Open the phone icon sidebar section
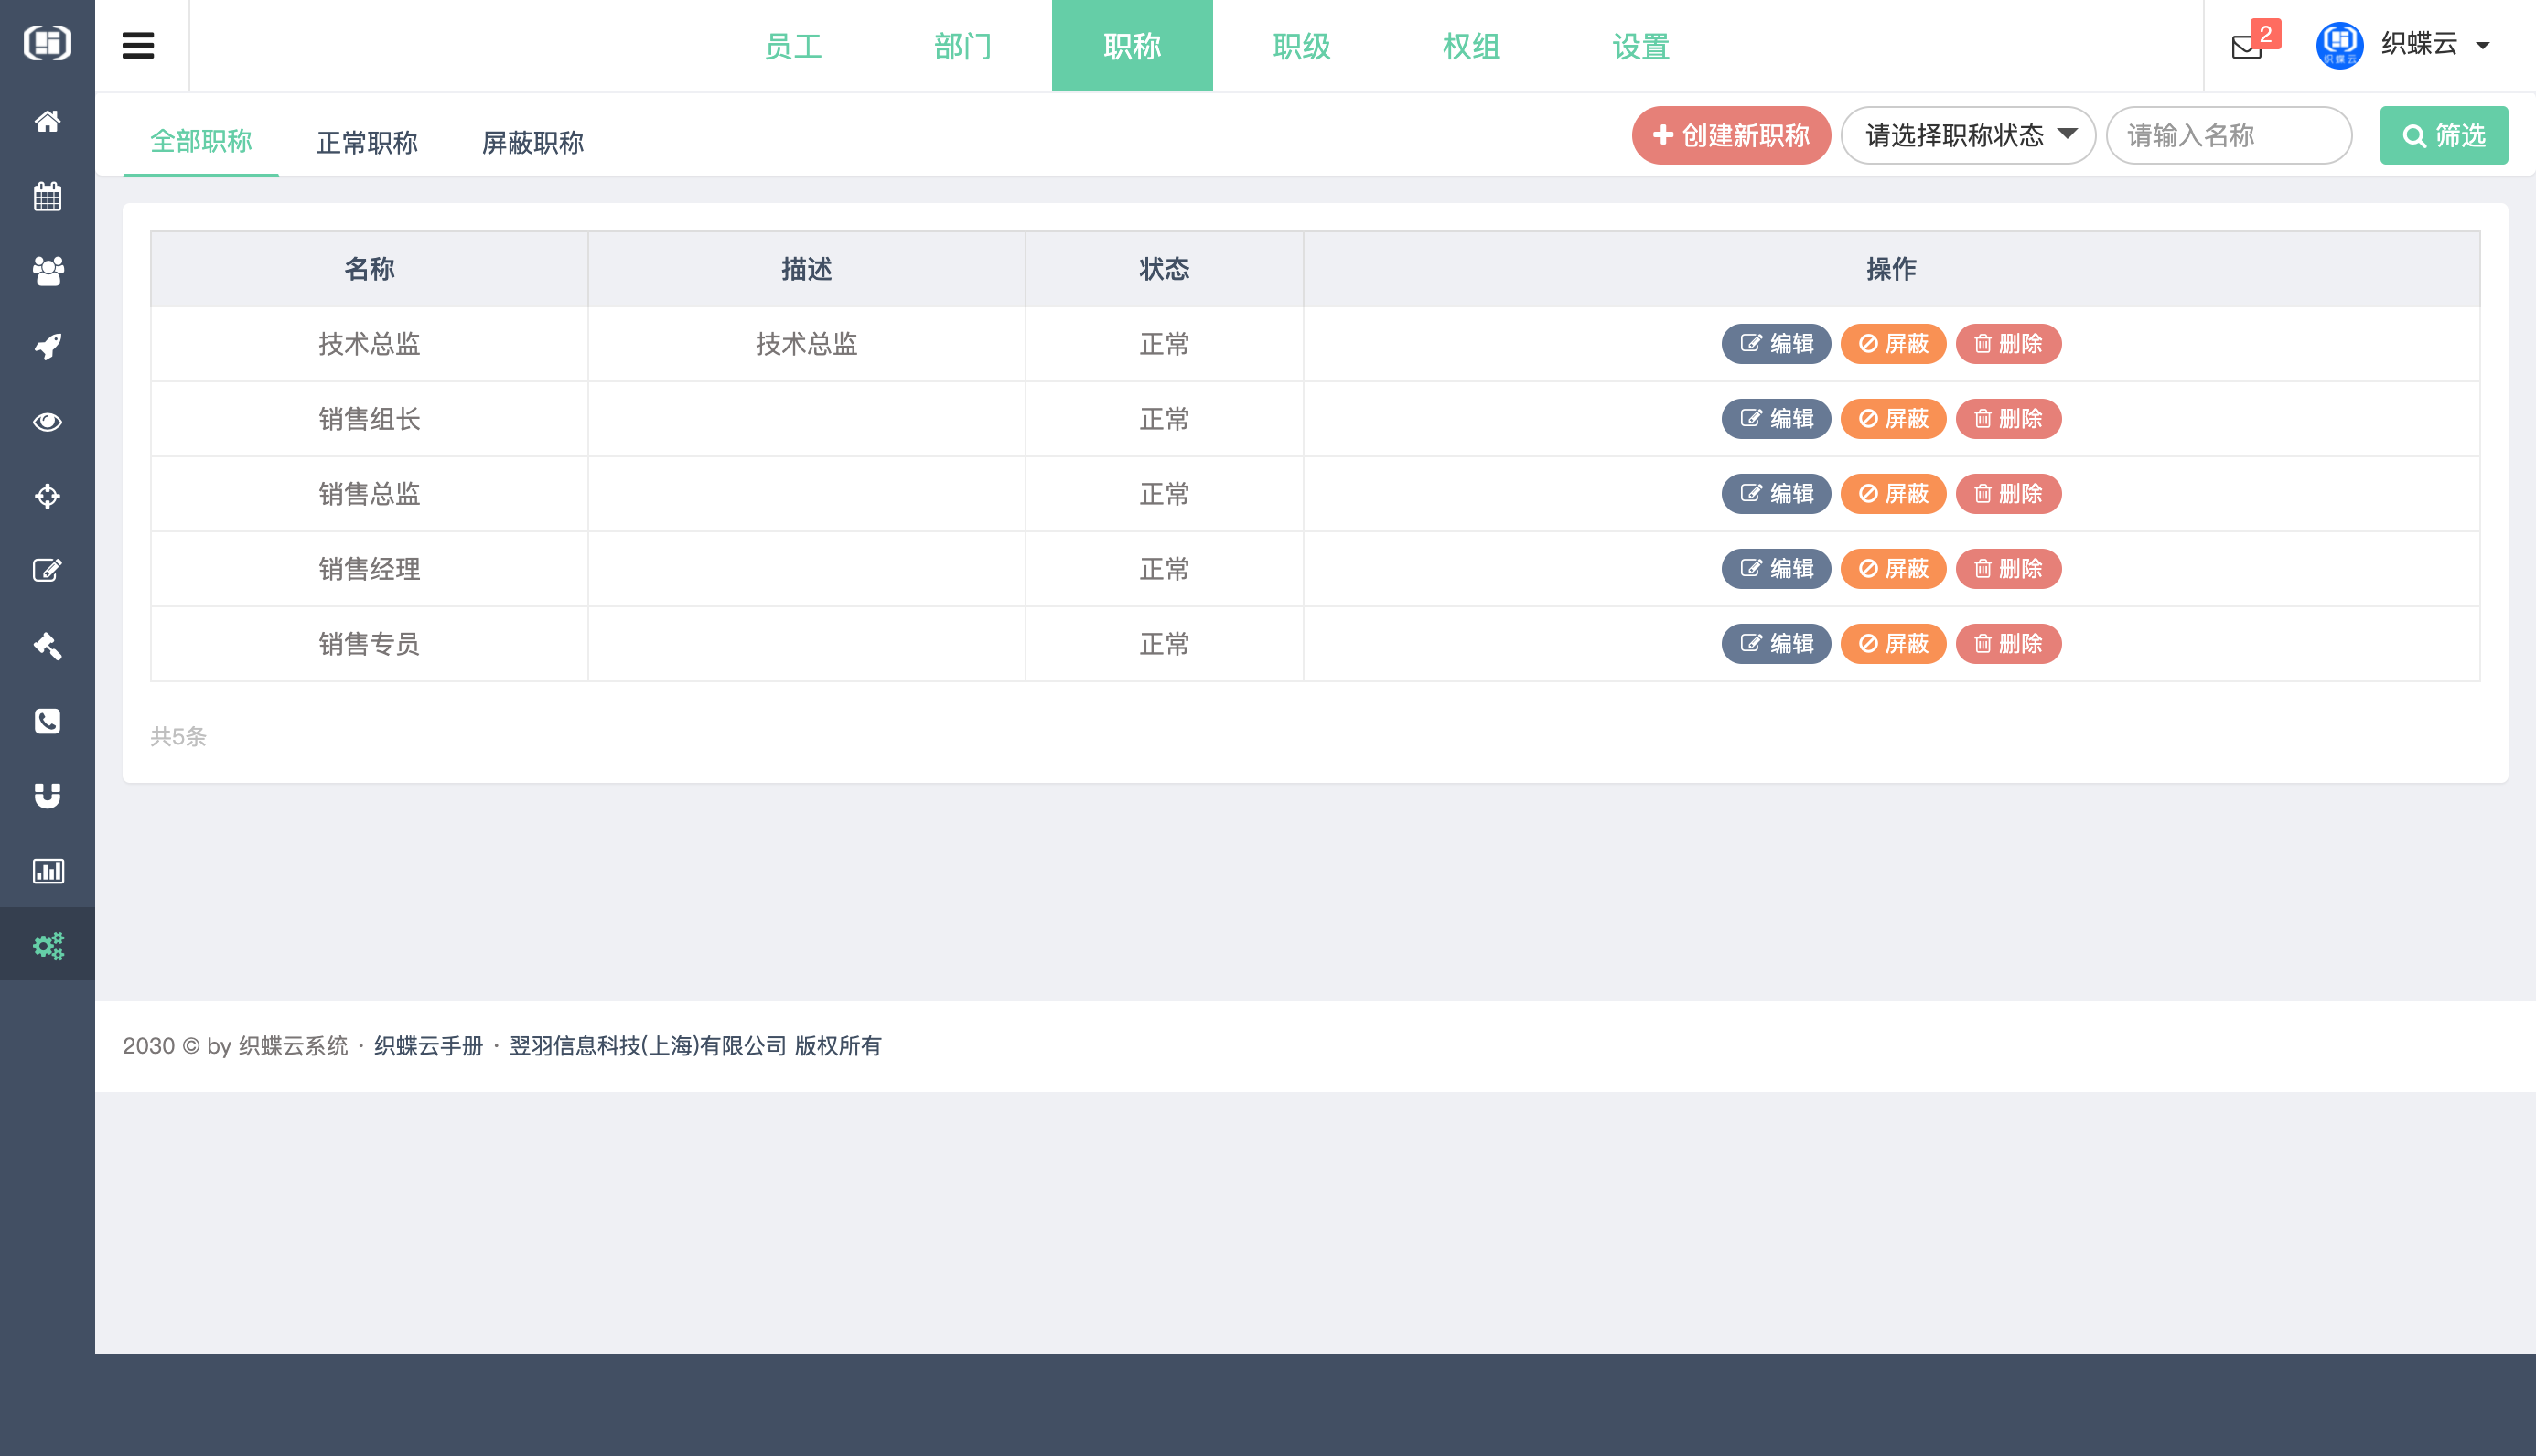2536x1456 pixels. pyautogui.click(x=47, y=721)
